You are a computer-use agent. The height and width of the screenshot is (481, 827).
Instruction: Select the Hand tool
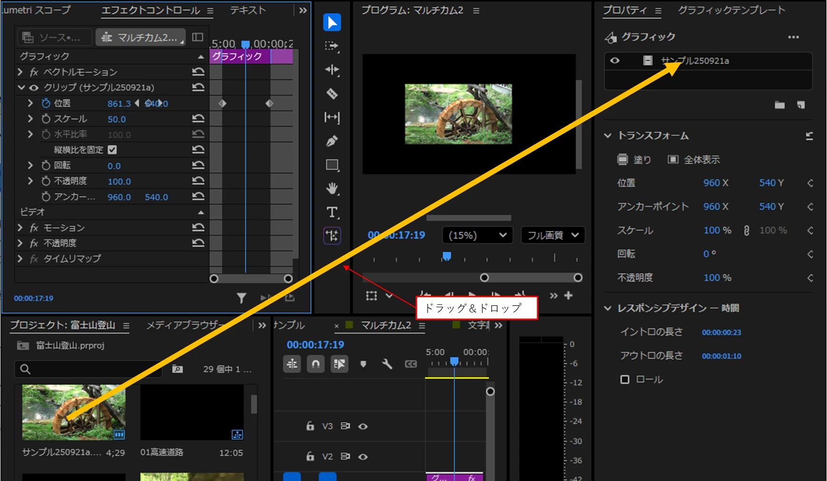tap(332, 189)
